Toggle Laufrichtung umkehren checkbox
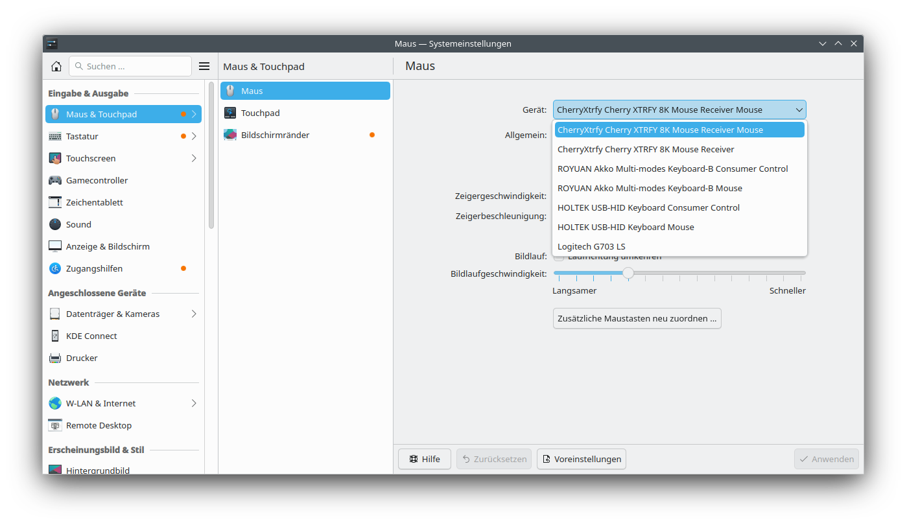Screen dimensions: 907x525 coord(559,257)
